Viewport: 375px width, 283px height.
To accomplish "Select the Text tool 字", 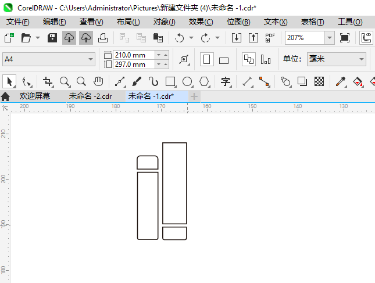I will point(226,82).
